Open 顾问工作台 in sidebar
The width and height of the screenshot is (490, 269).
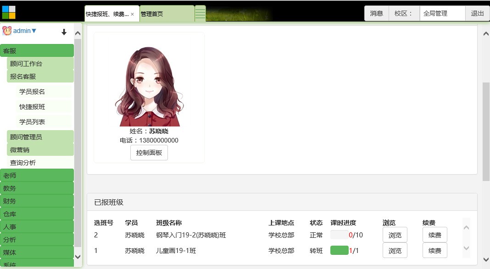coord(40,63)
